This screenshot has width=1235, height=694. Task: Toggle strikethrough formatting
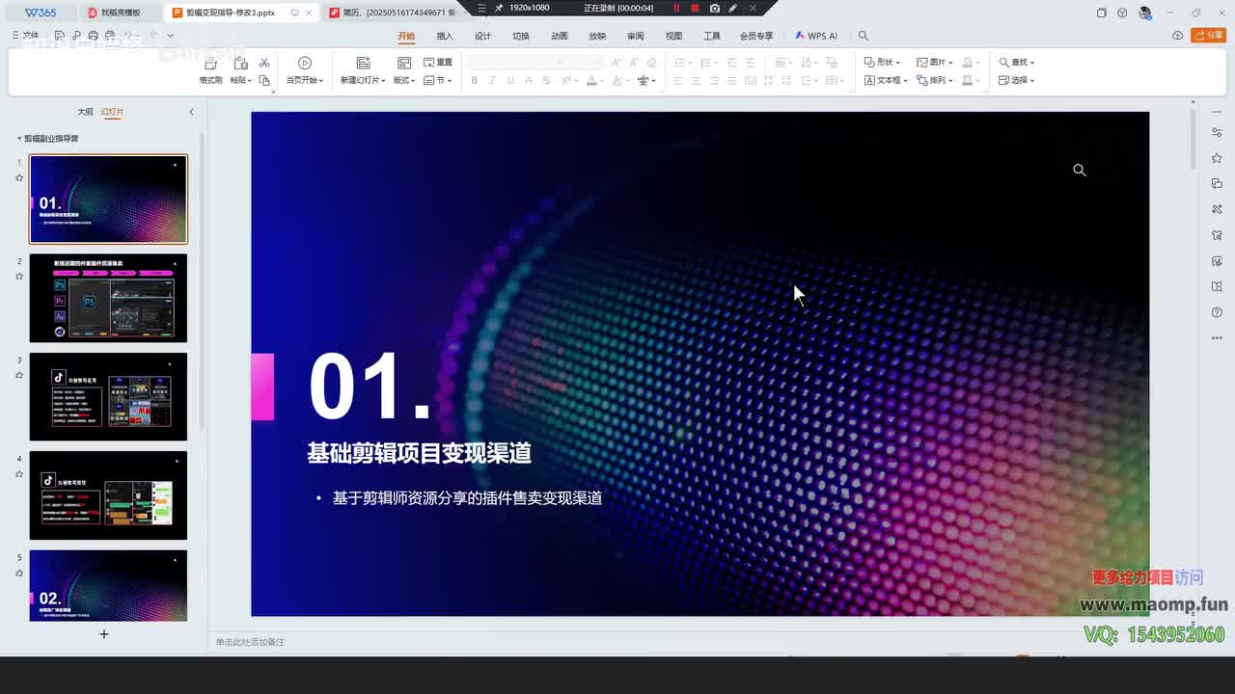pos(547,81)
